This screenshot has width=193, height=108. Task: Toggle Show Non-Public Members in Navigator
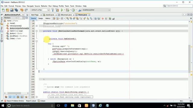[18, 97]
